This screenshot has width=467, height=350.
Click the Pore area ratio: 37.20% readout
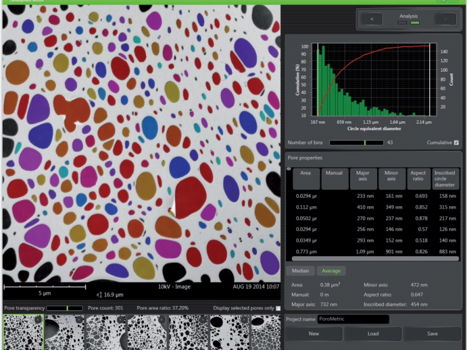point(163,308)
